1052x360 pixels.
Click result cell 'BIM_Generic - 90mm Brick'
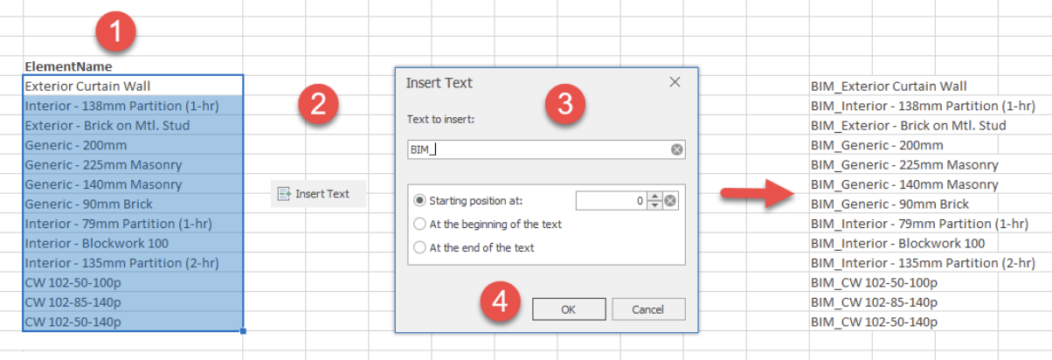click(889, 204)
